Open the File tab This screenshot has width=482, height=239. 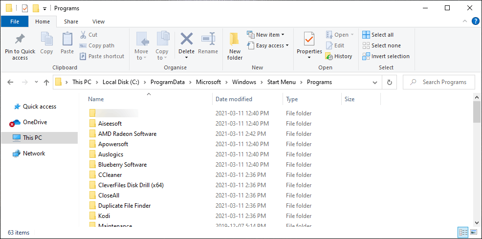[15, 22]
